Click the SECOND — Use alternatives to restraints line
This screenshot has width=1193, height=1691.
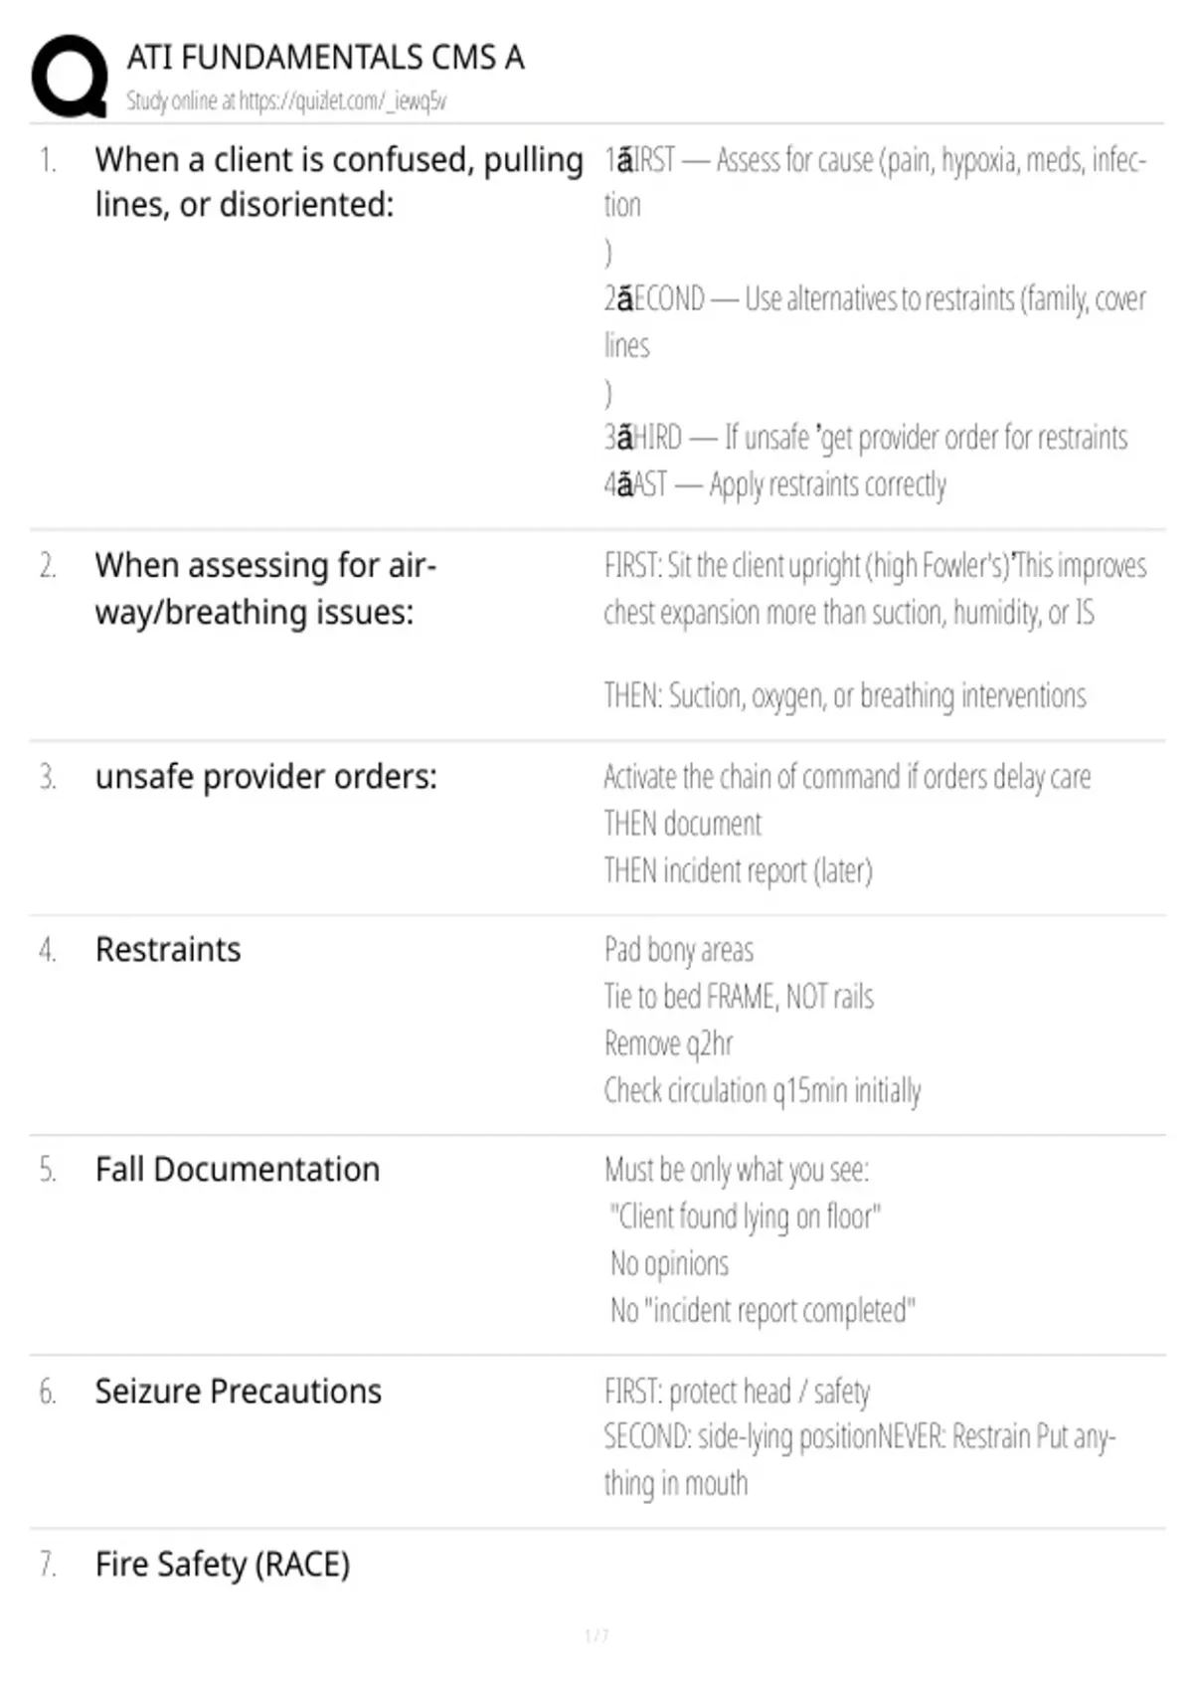coord(875,321)
